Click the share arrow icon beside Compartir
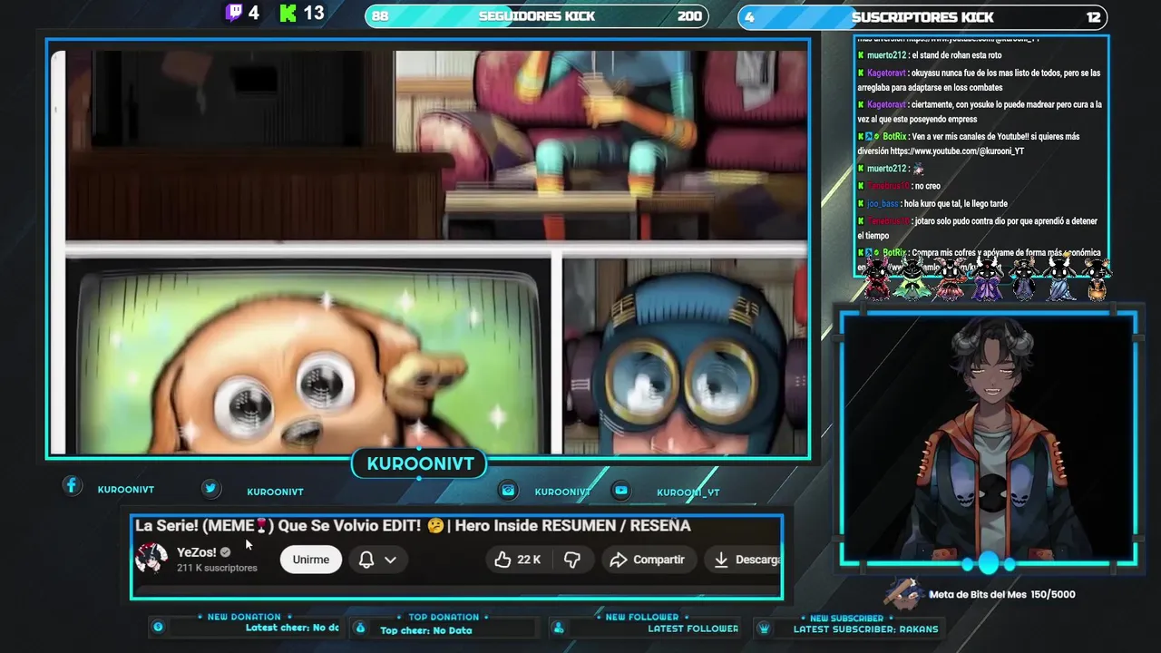The width and height of the screenshot is (1161, 653). 619,560
